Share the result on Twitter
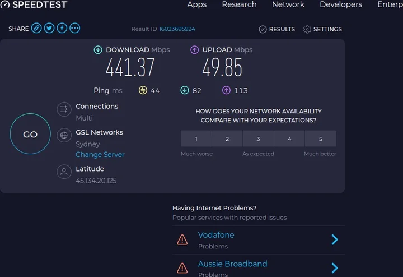The width and height of the screenshot is (403, 277). click(49, 28)
